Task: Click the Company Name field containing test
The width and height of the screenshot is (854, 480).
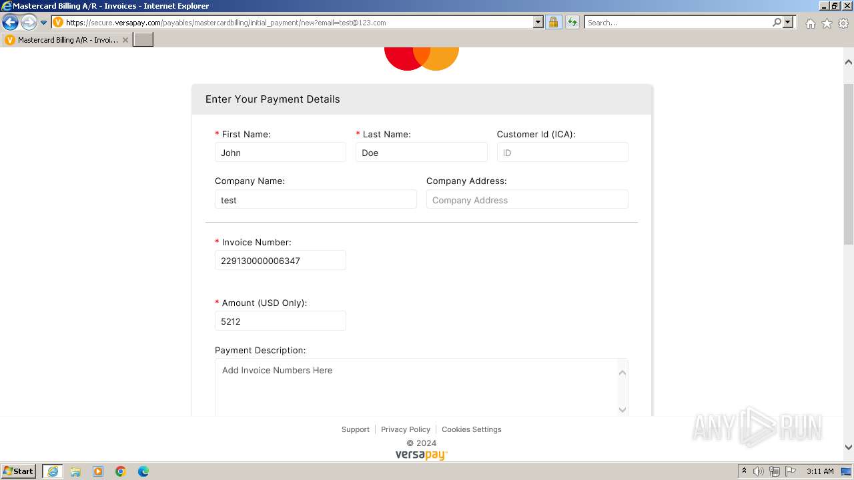Action: pos(316,200)
